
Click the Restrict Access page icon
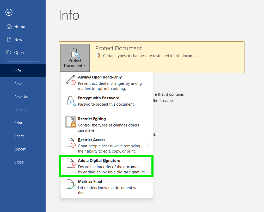(70, 143)
